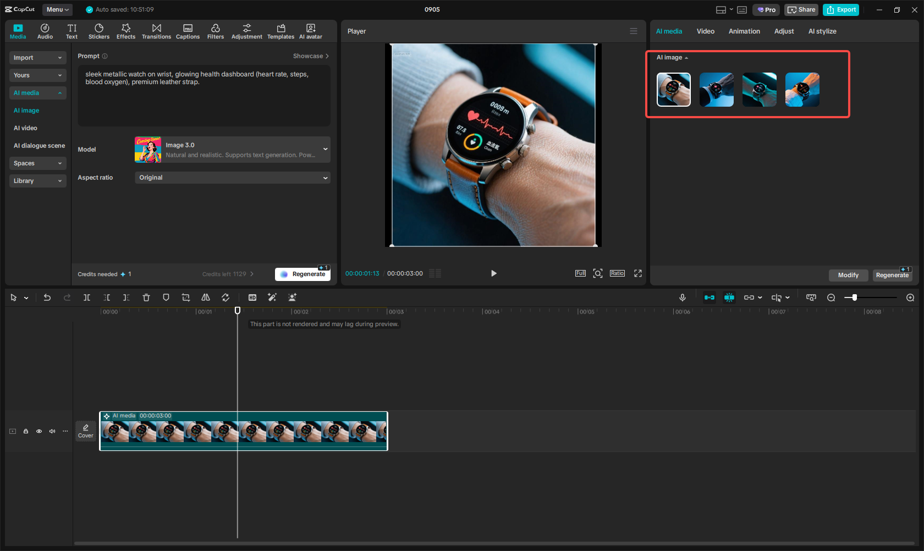Open the AI stylize tab
The width and height of the screenshot is (924, 551).
coord(822,31)
